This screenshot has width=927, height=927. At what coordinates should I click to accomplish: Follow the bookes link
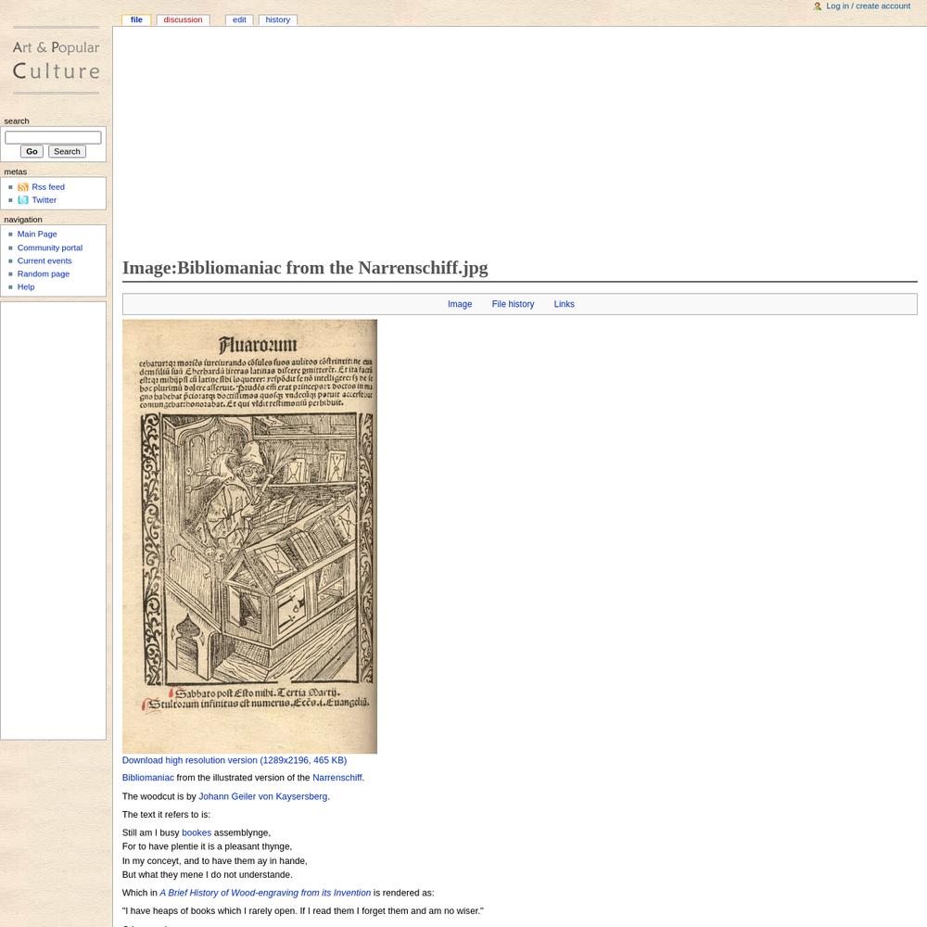pos(197,832)
